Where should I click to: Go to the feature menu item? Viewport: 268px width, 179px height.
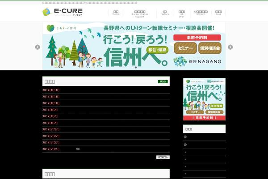point(165,13)
